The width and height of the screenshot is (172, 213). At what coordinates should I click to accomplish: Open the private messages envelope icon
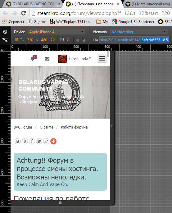(47, 59)
